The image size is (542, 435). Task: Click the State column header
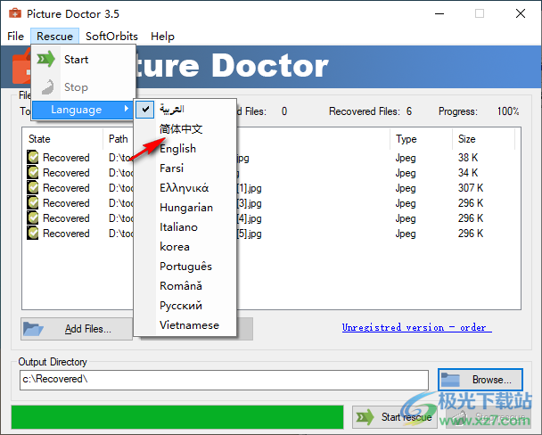pos(63,139)
